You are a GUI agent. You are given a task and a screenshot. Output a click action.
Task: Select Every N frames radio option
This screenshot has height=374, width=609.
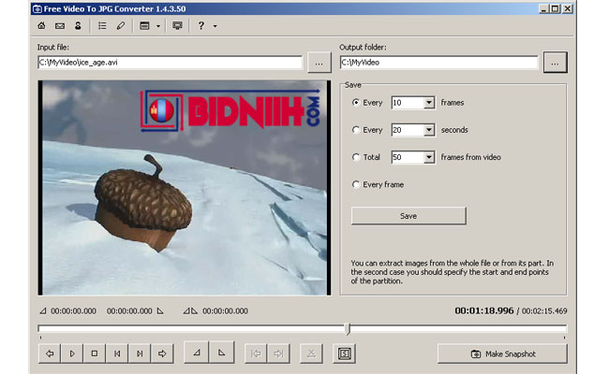(356, 102)
